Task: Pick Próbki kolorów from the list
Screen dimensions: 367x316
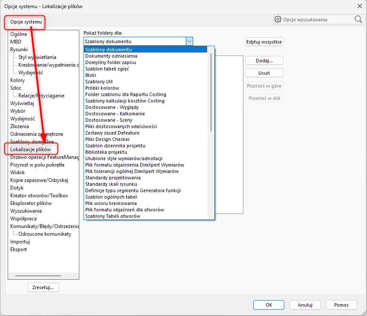Action: click(146, 88)
